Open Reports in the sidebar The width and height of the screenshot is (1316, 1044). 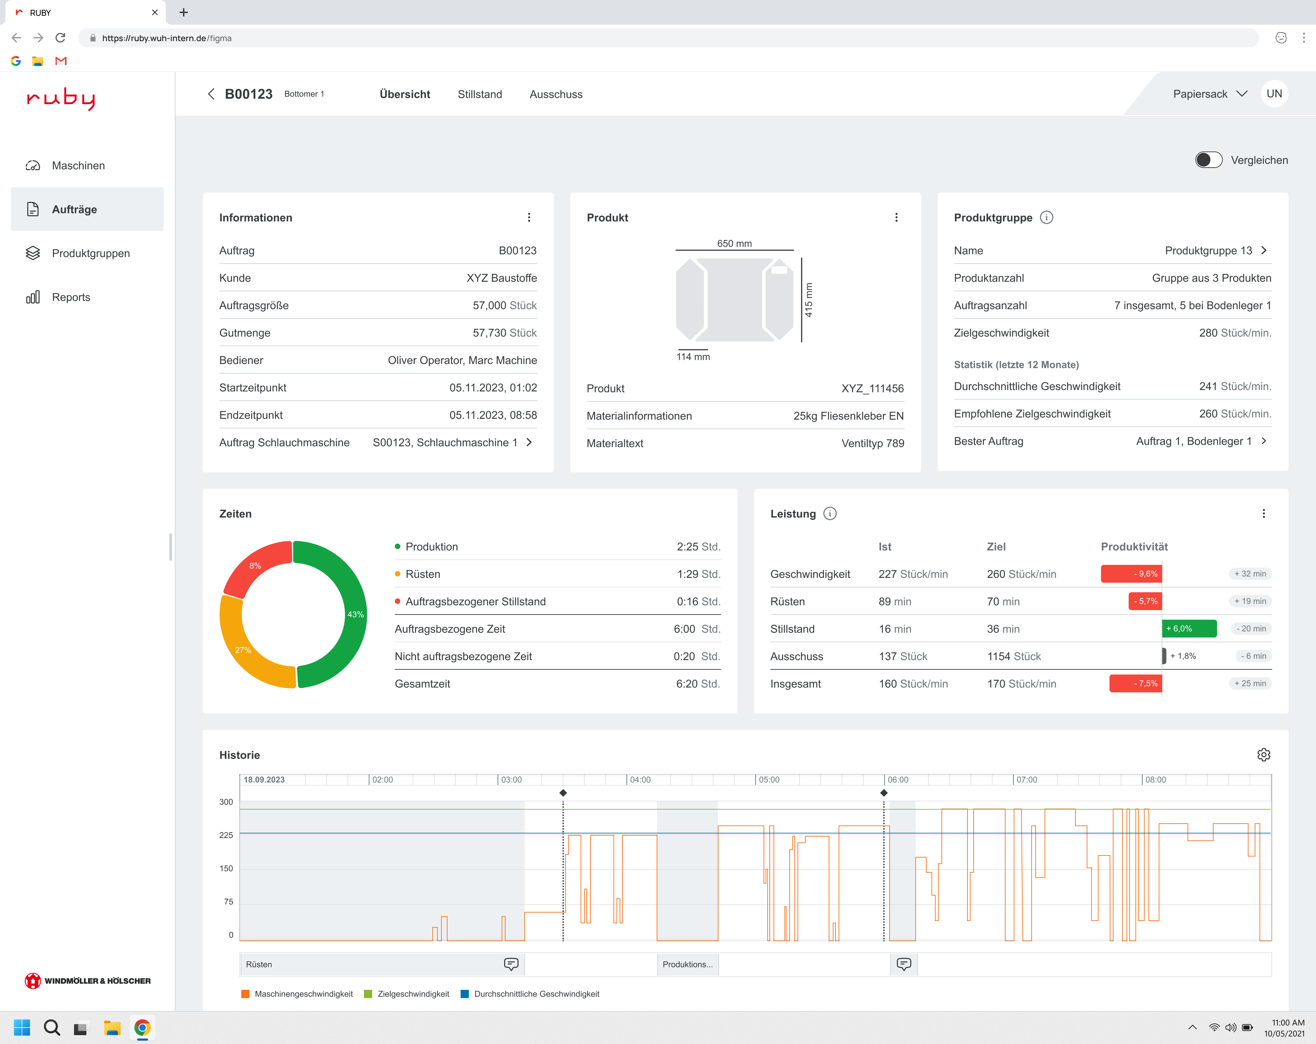71,297
